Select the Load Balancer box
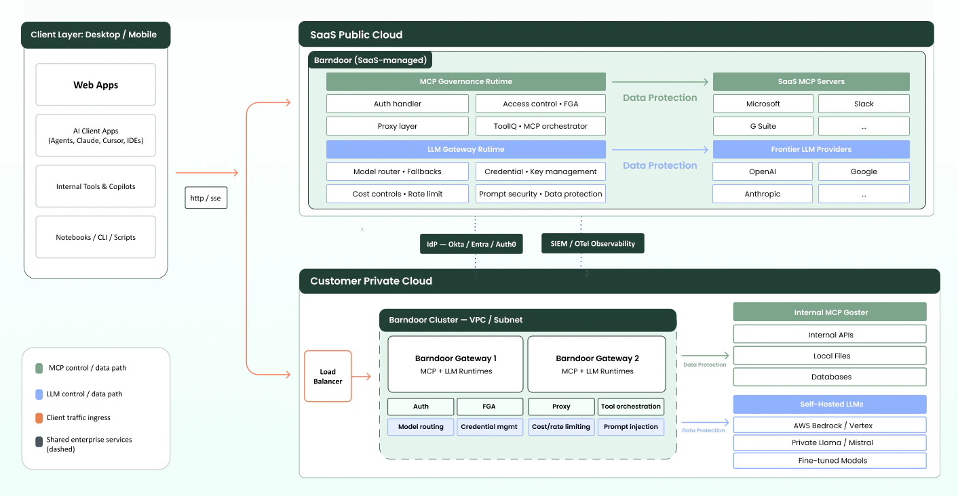 pos(328,376)
